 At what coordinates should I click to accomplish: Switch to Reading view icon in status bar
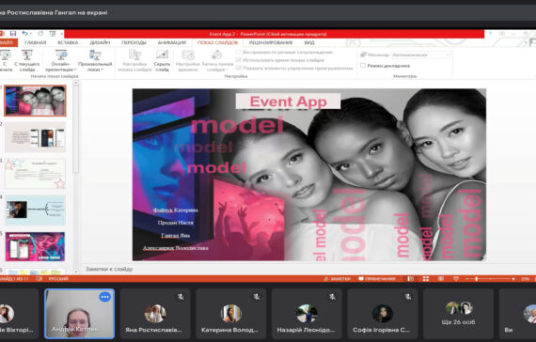tap(441, 279)
